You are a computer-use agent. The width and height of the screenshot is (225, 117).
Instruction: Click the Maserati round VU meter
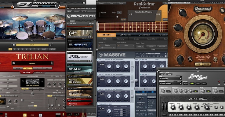pyautogui.click(x=203, y=34)
